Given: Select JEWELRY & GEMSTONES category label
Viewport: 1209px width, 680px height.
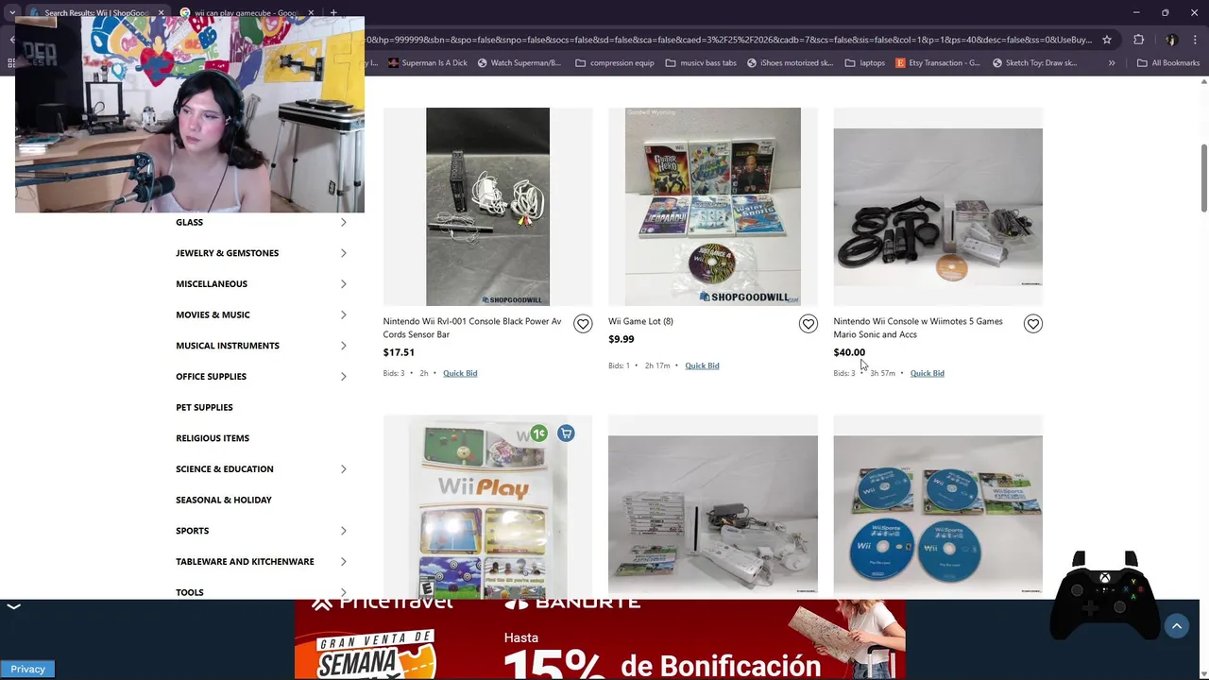Looking at the screenshot, I should (227, 253).
